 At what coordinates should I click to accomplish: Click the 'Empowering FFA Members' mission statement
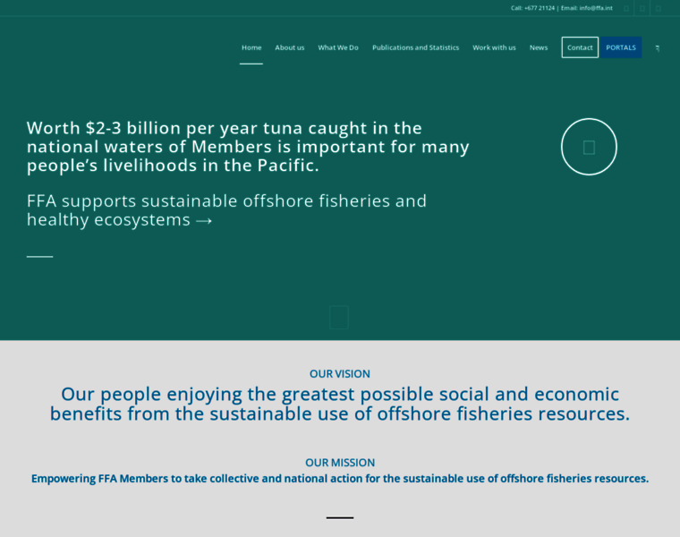(340, 479)
